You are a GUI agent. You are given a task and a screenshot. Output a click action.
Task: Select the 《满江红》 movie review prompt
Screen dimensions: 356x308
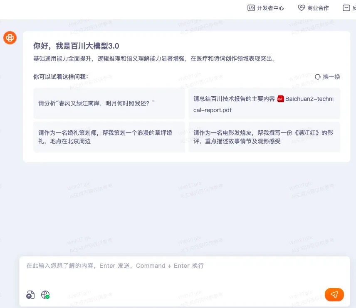click(264, 137)
